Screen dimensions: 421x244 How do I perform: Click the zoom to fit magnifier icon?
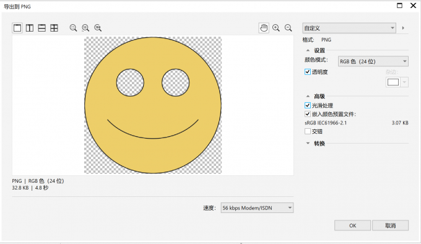[73, 28]
